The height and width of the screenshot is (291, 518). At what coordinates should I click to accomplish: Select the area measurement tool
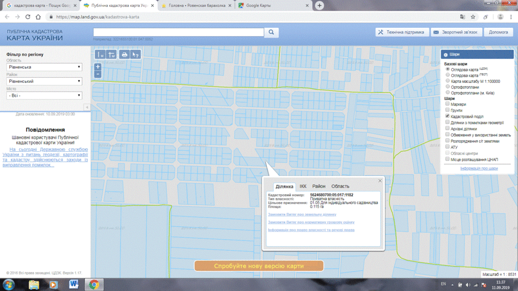pos(112,54)
